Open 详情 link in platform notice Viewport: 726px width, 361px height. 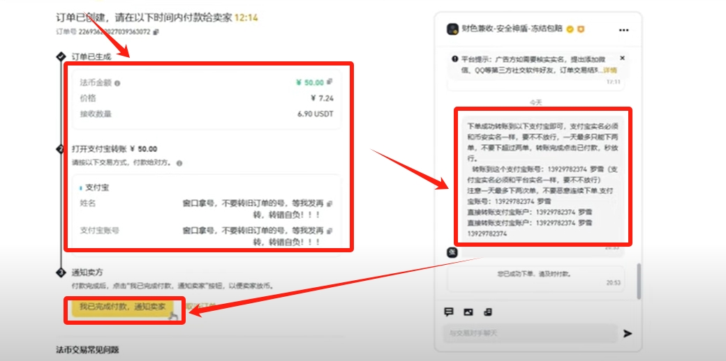tap(610, 70)
